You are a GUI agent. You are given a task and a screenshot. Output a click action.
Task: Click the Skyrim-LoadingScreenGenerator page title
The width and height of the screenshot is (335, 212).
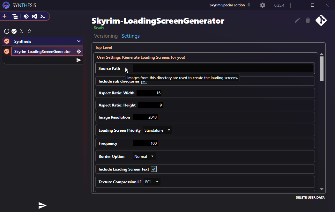tap(158, 21)
